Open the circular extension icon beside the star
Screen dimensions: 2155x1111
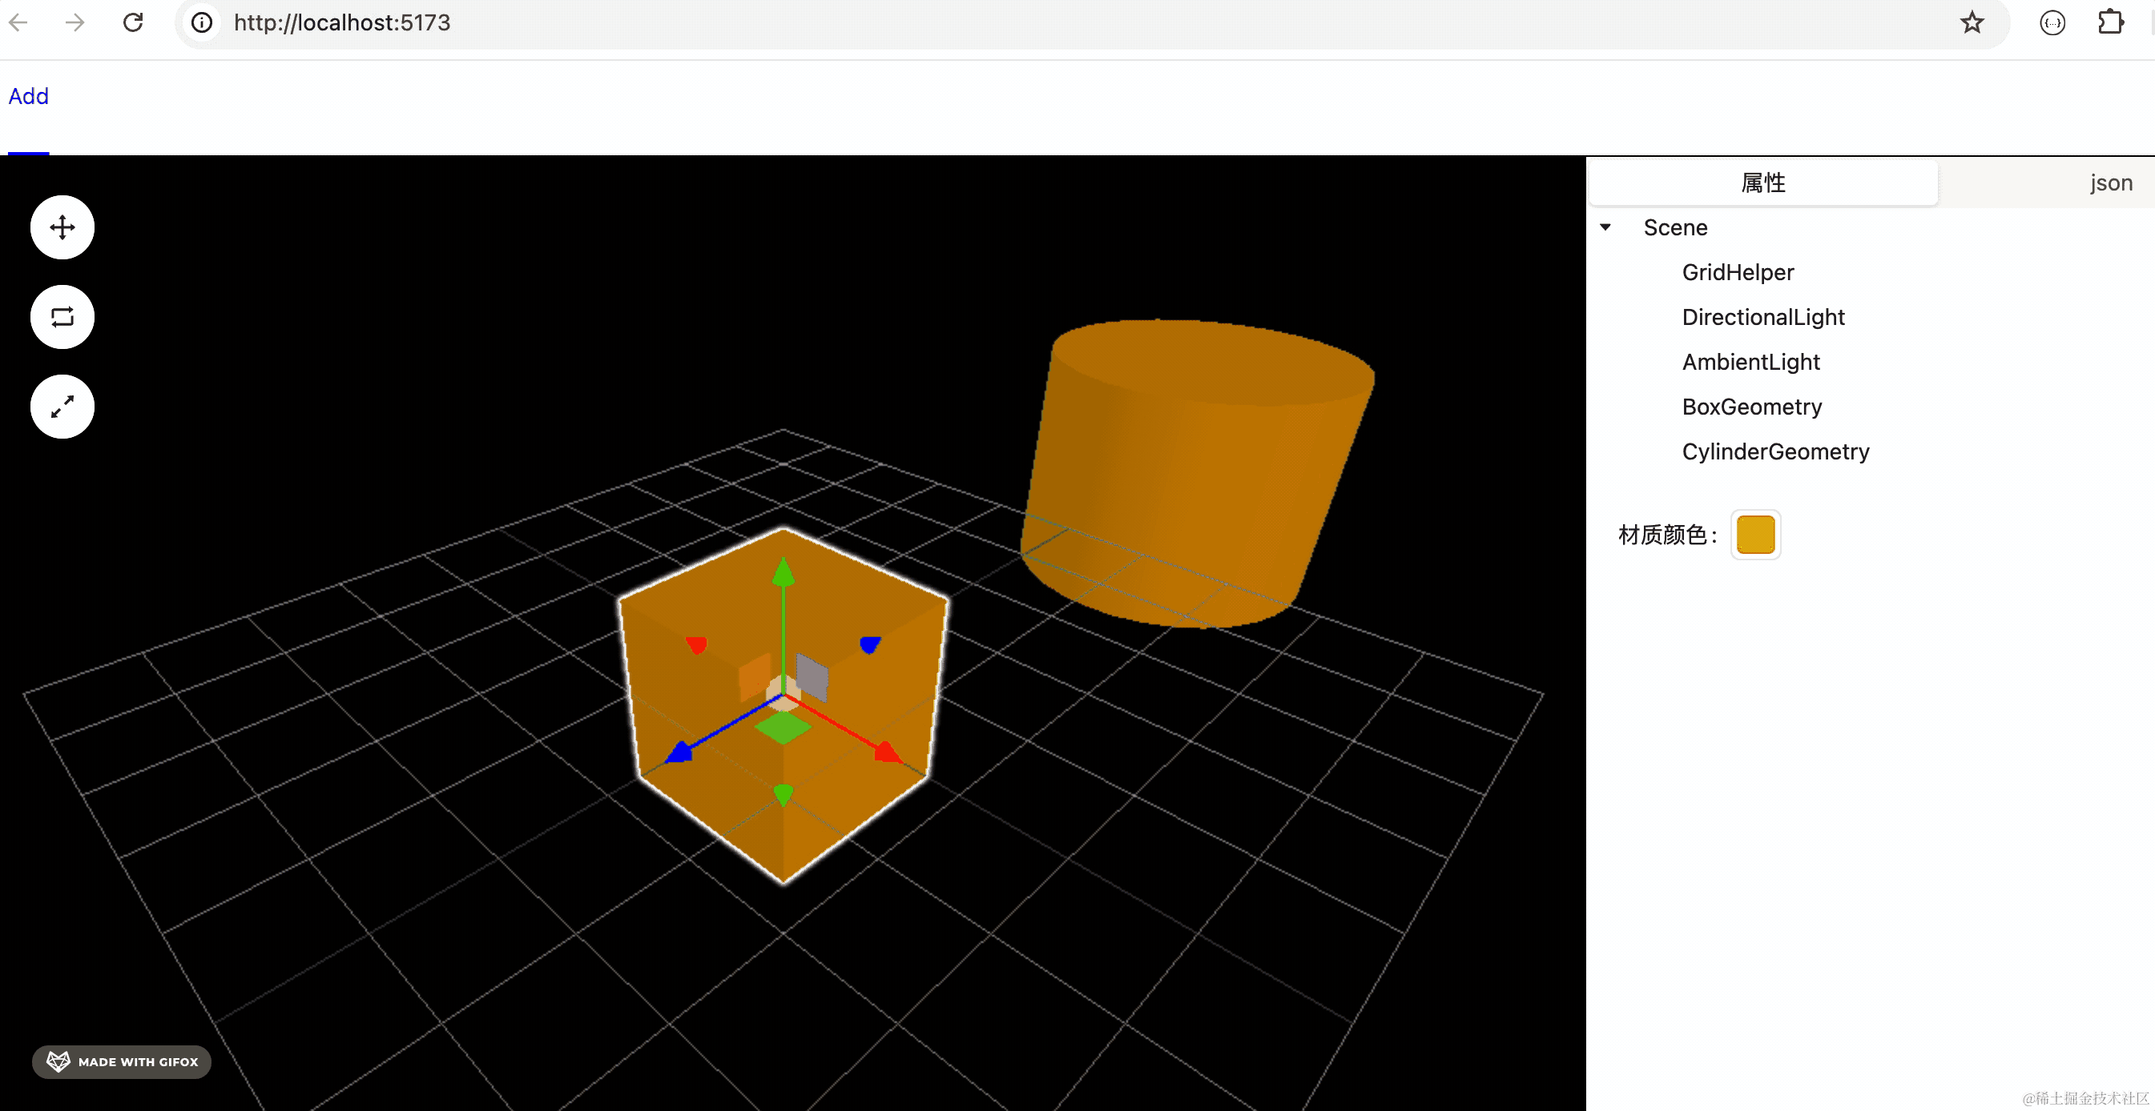click(2052, 22)
